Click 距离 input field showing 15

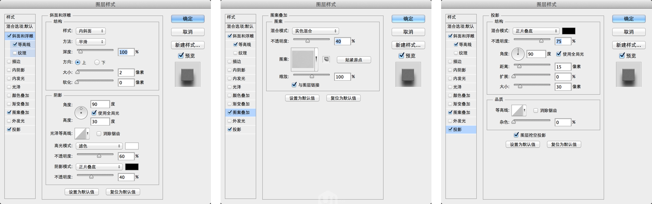[563, 66]
